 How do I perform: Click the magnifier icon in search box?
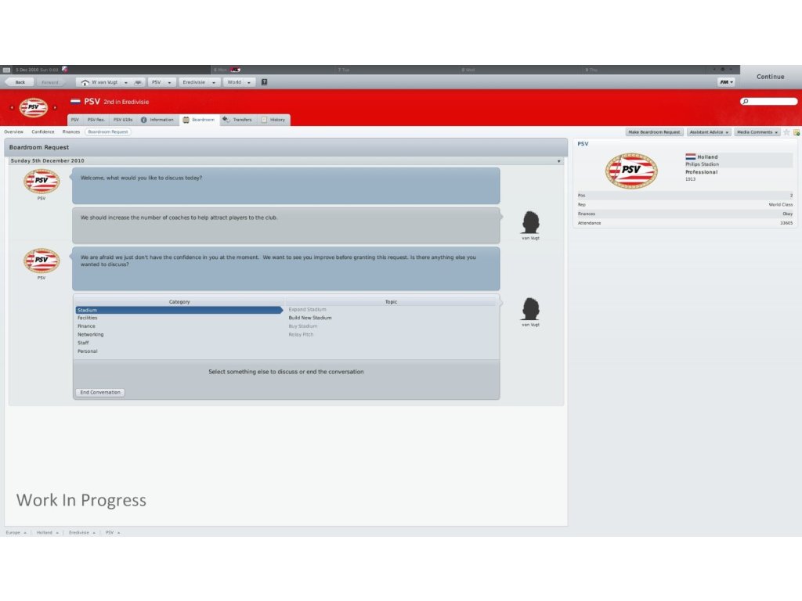746,102
